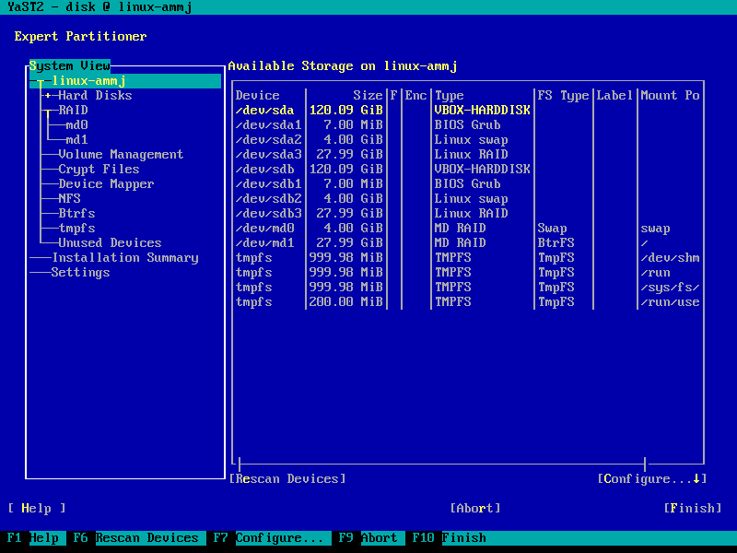The height and width of the screenshot is (553, 737).
Task: Open Volume Management in tree
Action: [x=121, y=154]
